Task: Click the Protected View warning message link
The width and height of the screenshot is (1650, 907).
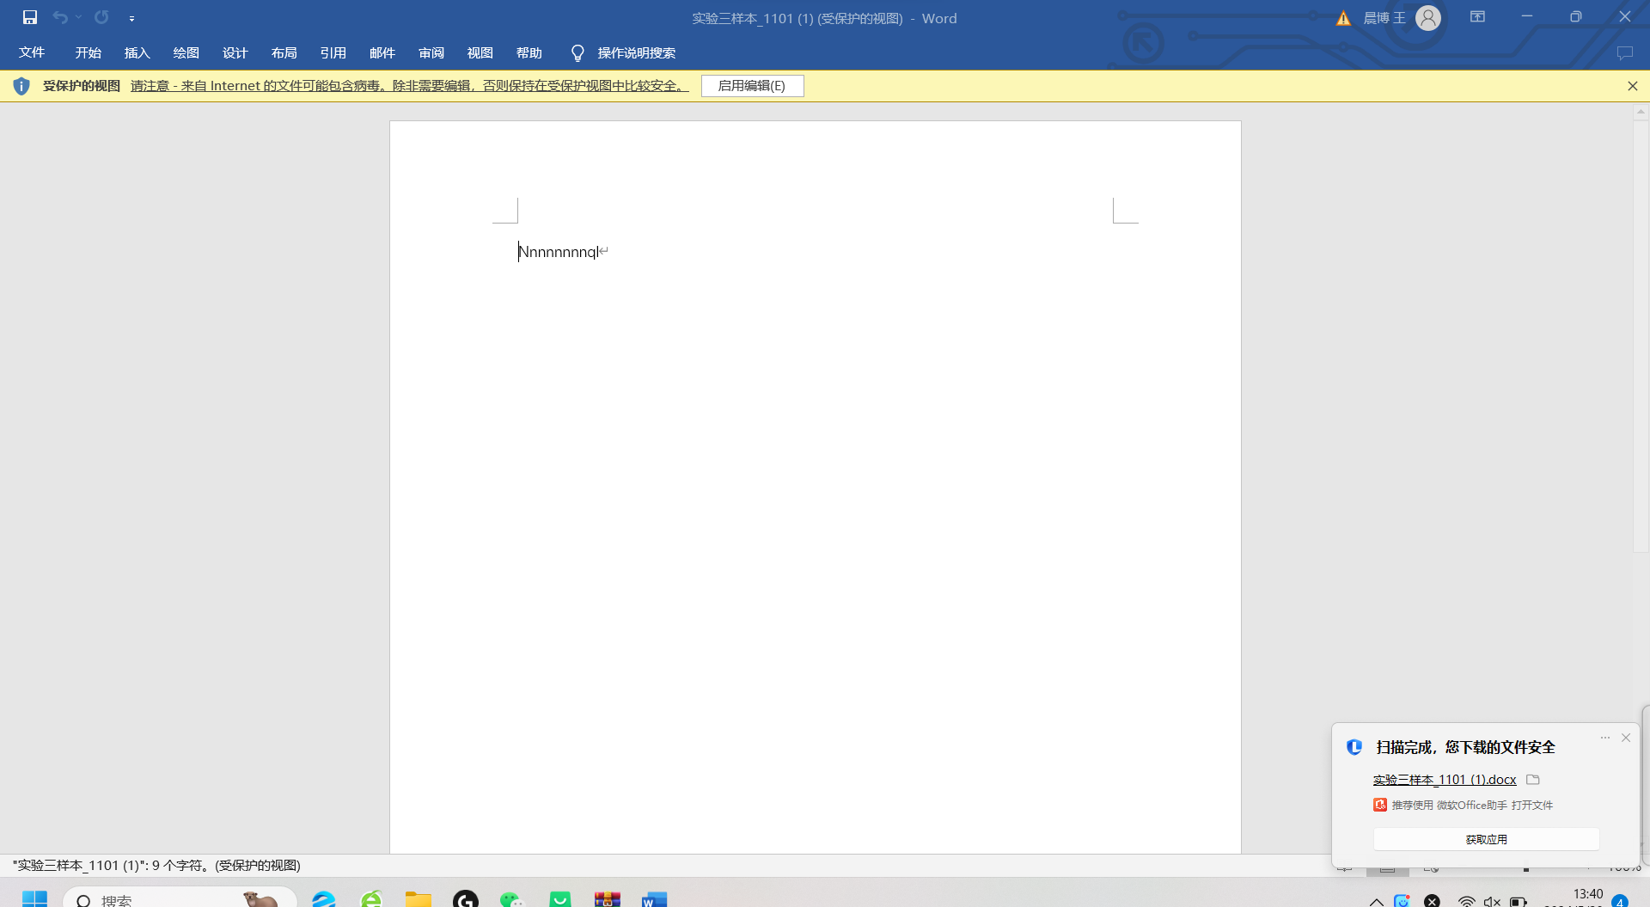Action: (x=410, y=86)
